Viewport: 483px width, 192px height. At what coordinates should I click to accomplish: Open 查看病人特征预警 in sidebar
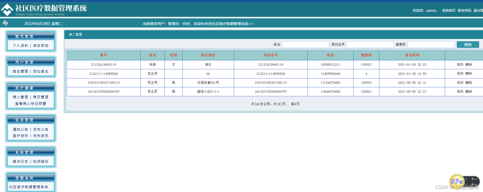[31, 104]
